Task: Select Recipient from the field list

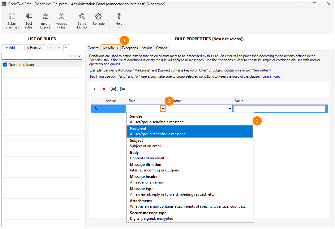Action: click(x=190, y=131)
